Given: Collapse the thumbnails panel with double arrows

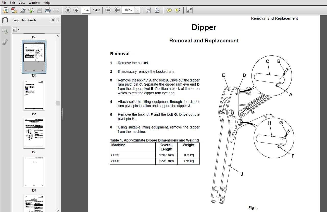Looking at the screenshot, I should [x=53, y=20].
